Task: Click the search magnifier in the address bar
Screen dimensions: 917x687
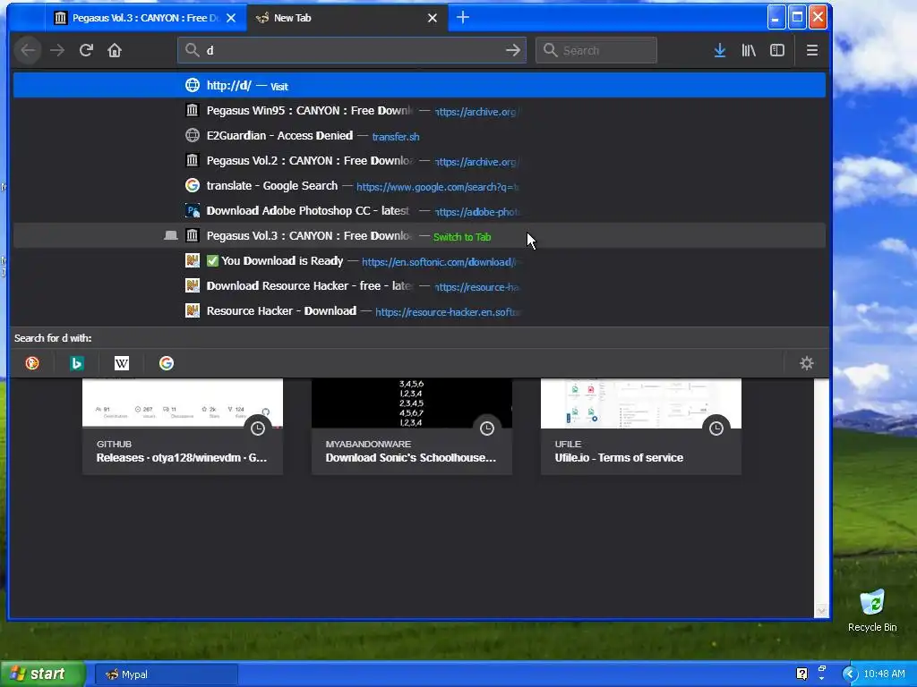Action: (x=193, y=50)
